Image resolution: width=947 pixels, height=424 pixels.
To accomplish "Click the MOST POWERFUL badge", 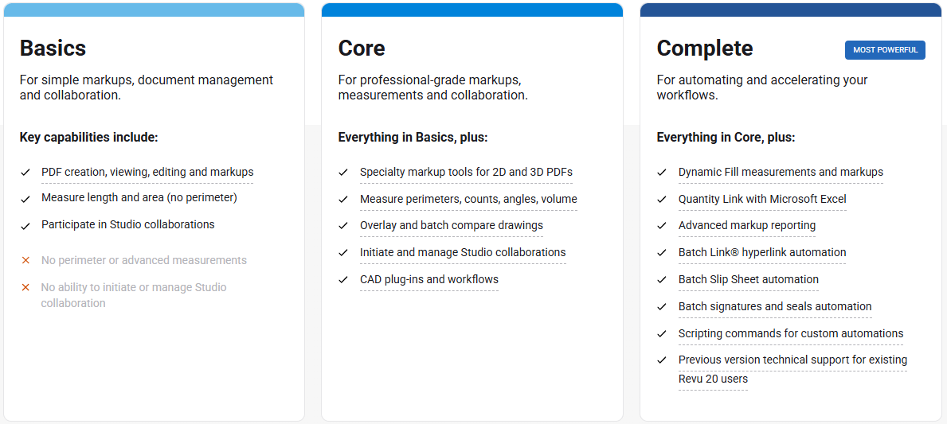I will (885, 50).
